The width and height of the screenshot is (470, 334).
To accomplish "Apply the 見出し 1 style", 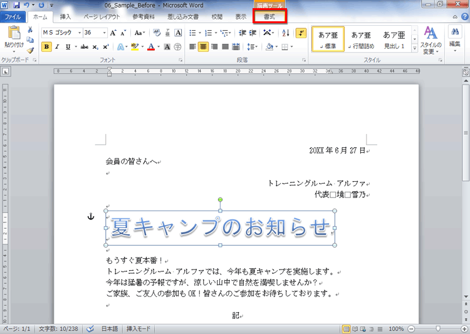I will coord(394,39).
